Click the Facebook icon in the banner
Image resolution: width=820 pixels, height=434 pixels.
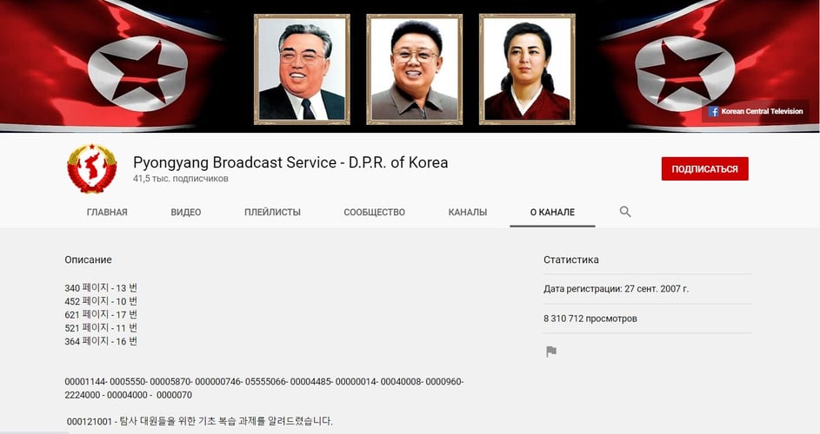coord(713,111)
